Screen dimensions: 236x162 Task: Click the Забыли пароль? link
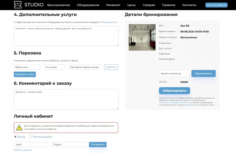[x=23, y=150]
